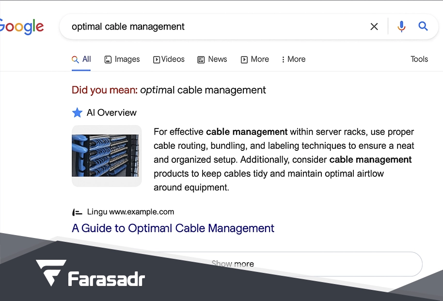Open the More tab with the play icon

[x=255, y=59]
